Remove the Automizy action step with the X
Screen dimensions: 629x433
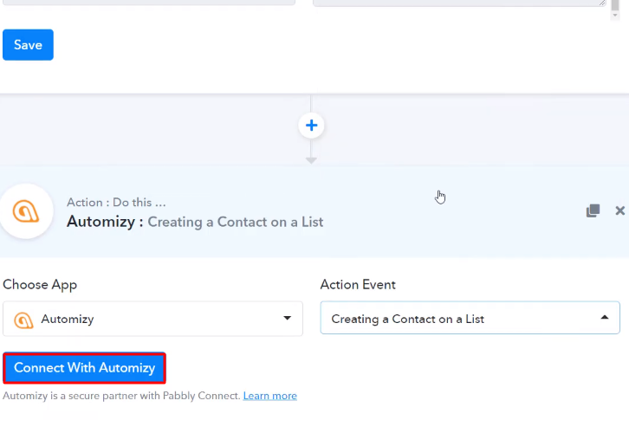[619, 210]
